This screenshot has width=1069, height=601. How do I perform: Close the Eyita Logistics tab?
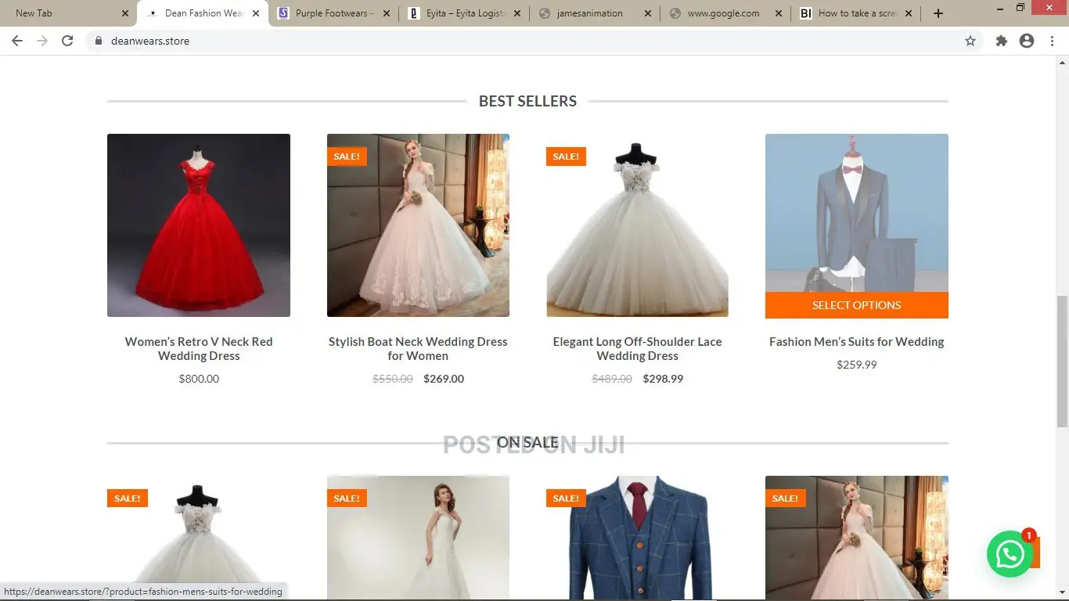[517, 13]
